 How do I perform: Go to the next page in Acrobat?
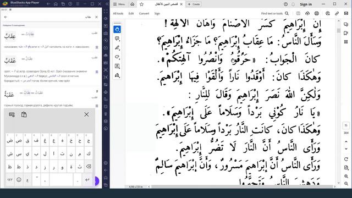pyautogui.click(x=346, y=149)
